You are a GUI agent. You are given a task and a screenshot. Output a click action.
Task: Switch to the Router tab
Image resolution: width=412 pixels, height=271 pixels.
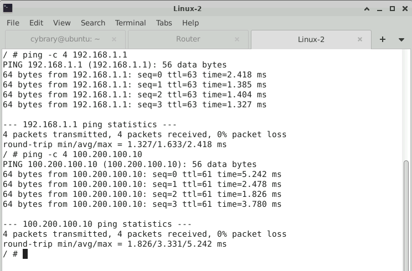point(188,39)
